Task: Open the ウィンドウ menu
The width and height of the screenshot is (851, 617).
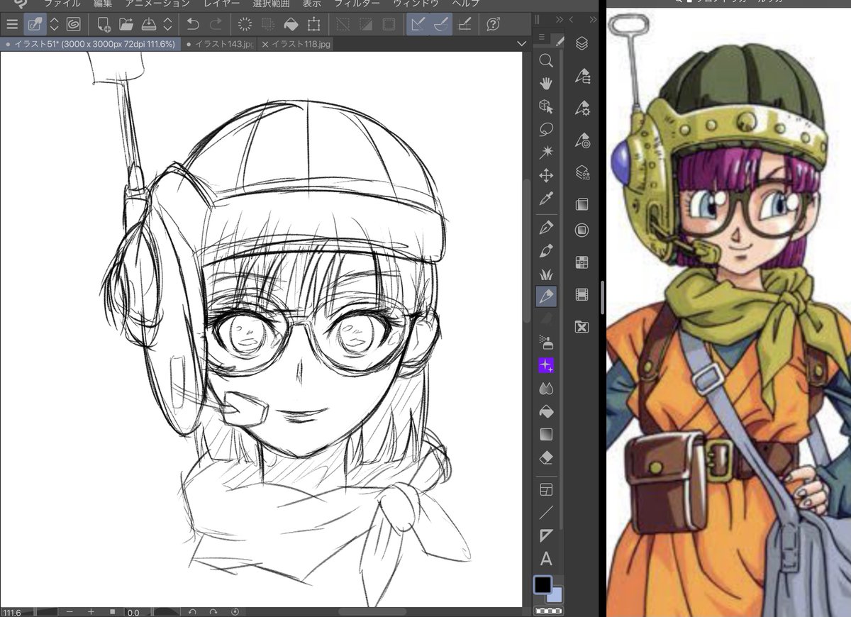Action: [416, 4]
